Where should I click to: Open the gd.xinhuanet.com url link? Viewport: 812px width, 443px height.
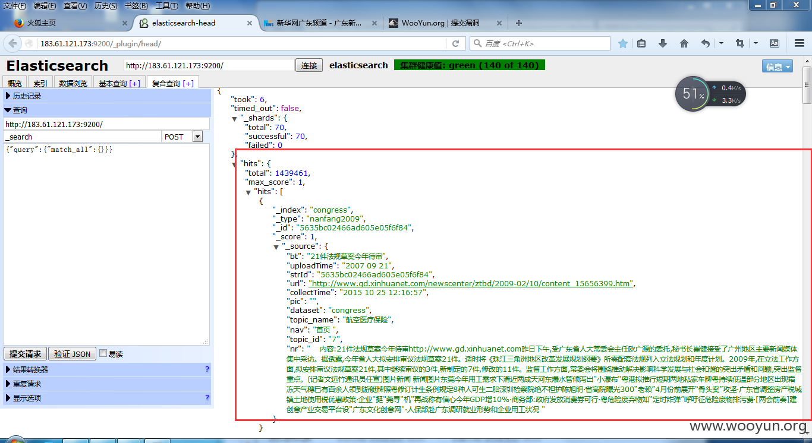(471, 283)
